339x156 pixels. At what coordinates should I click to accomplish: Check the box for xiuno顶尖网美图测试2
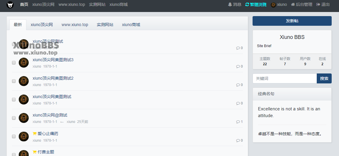tap(14, 81)
